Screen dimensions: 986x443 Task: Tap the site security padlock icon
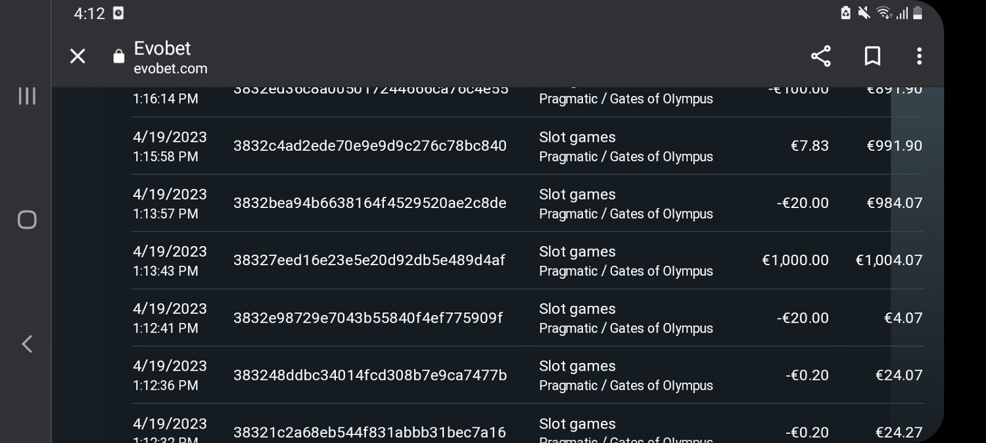(118, 57)
